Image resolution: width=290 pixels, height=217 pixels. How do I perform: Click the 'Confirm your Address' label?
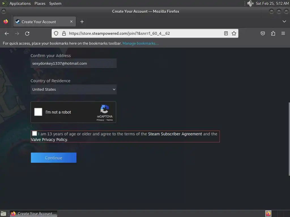(x=51, y=56)
